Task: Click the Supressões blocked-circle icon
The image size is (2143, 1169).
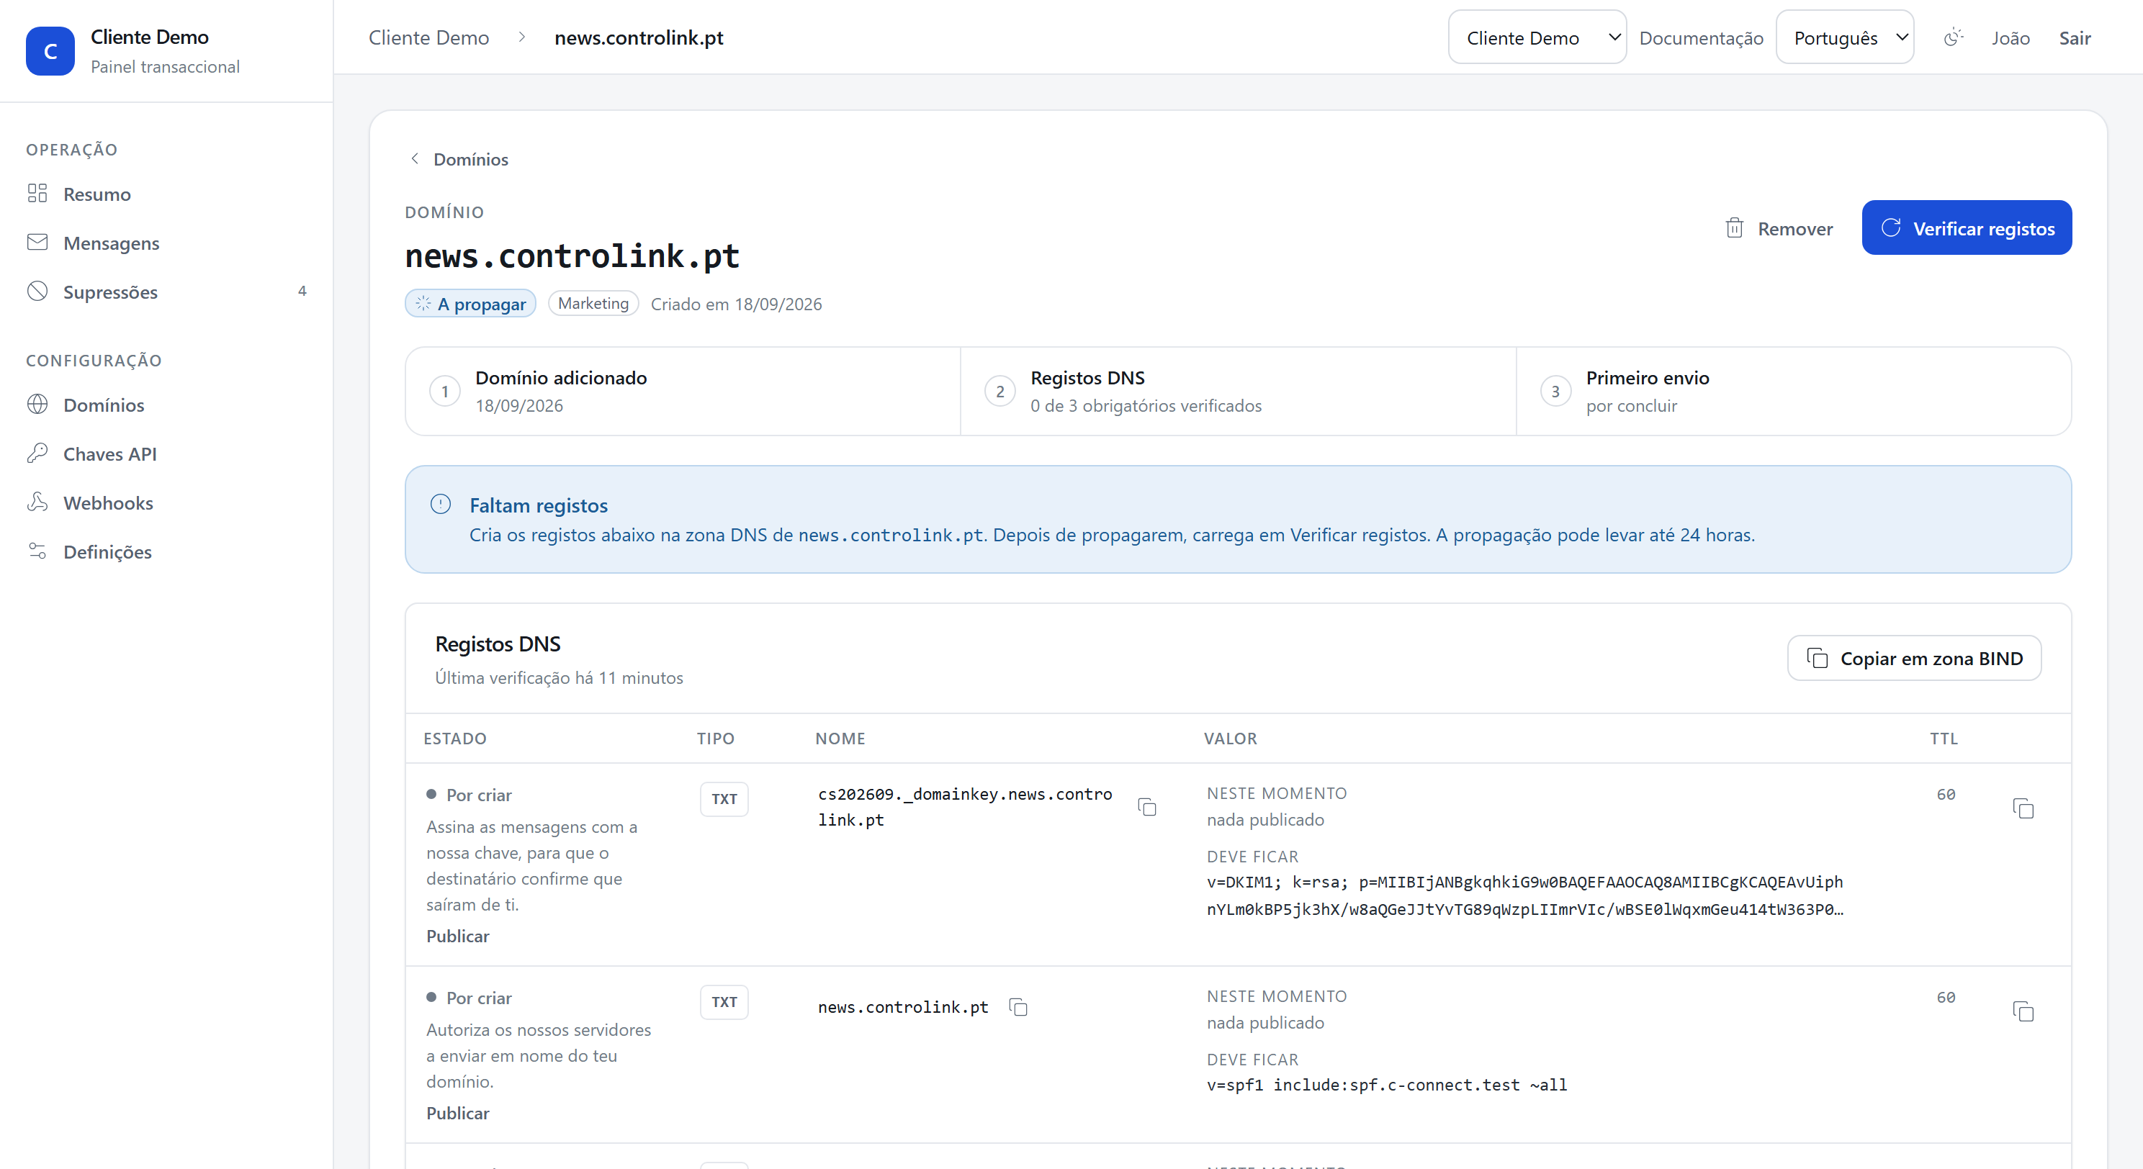Action: 37,291
